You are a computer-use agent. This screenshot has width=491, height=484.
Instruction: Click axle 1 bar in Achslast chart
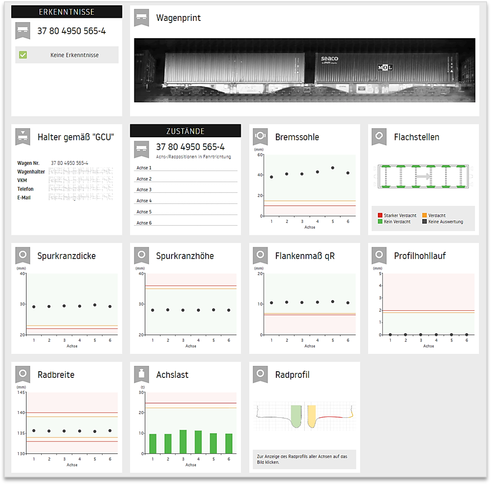[153, 444]
